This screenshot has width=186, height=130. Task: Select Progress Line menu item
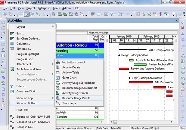tap(32, 59)
